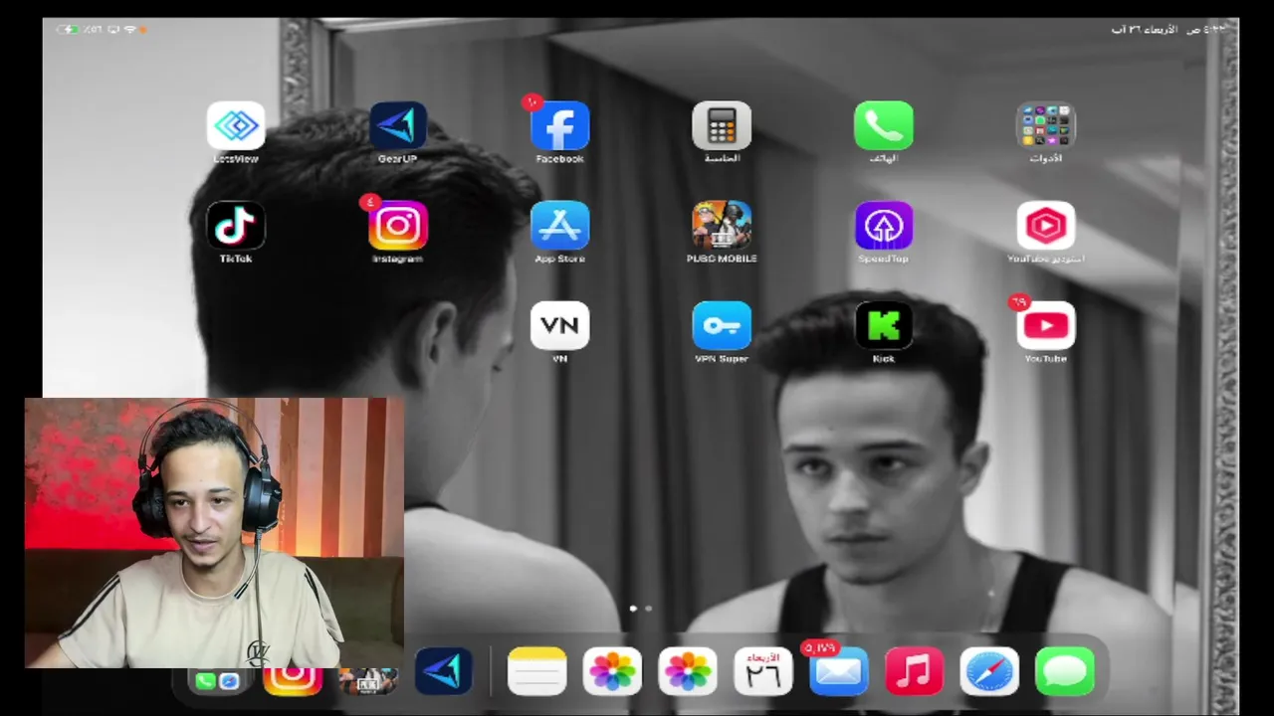Open the Photos icon beside Notes

pyautogui.click(x=613, y=671)
